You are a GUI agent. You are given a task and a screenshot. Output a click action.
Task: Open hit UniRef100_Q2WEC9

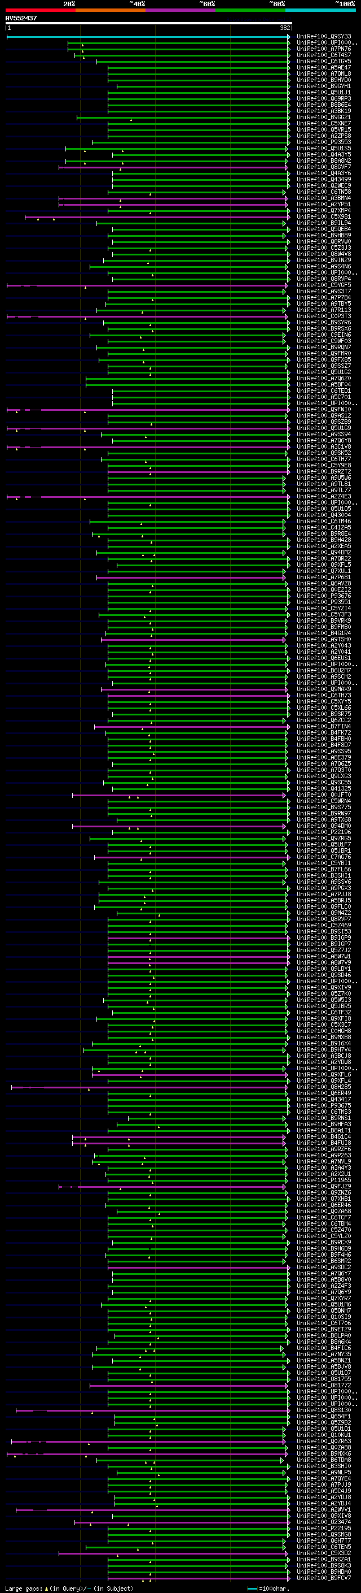pos(324,185)
